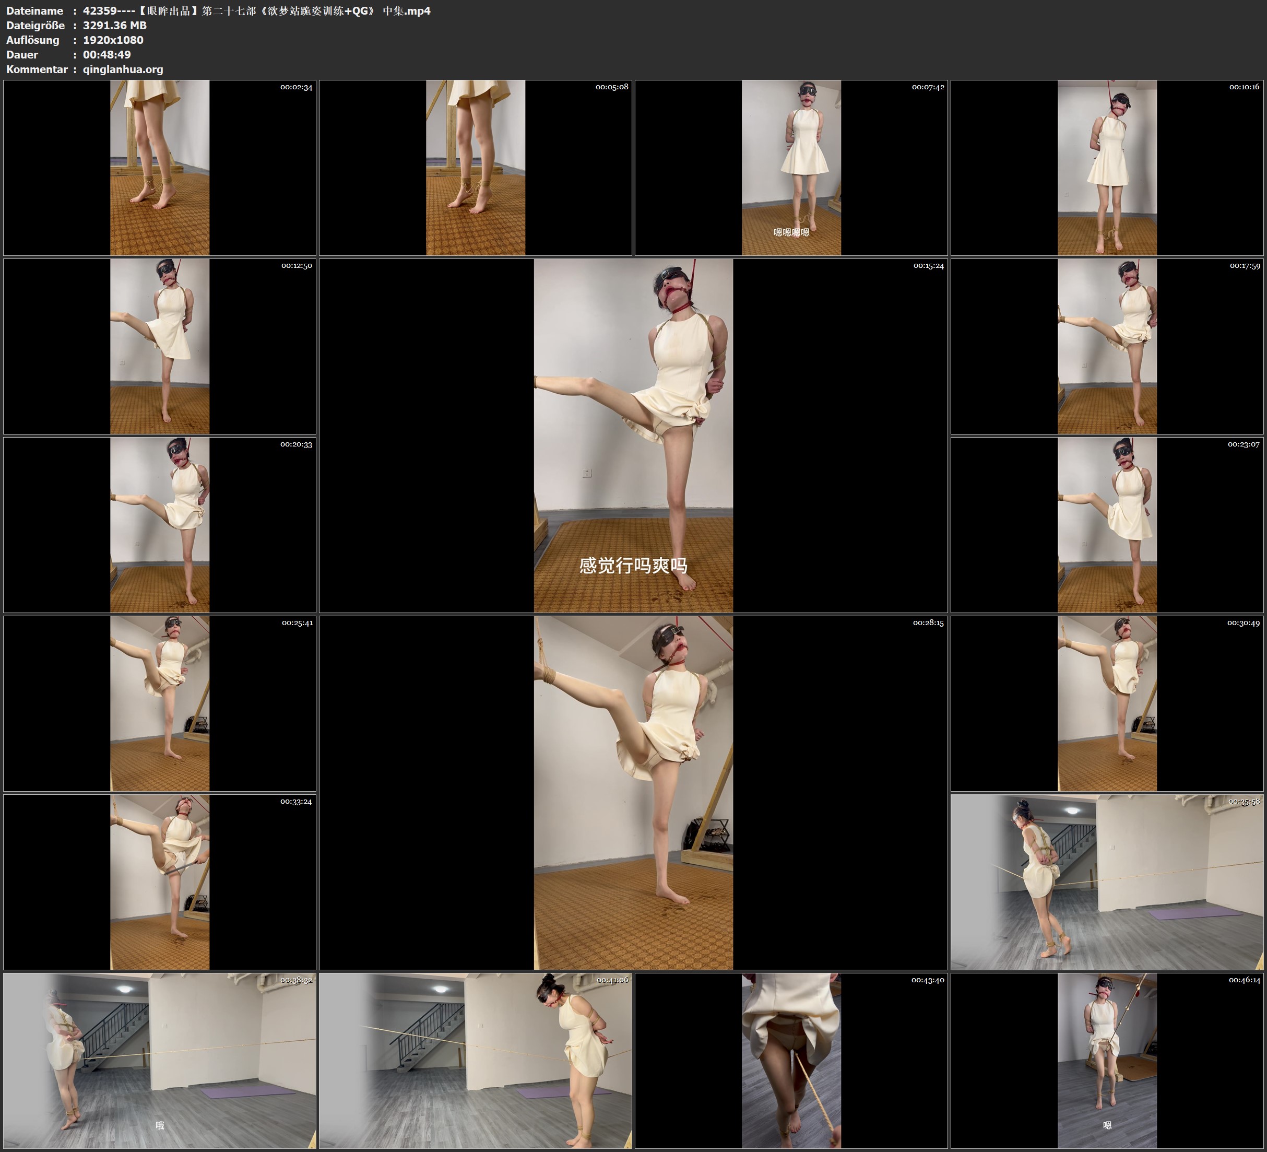Select the thumbnail timestamped 00:12:50

[160, 346]
